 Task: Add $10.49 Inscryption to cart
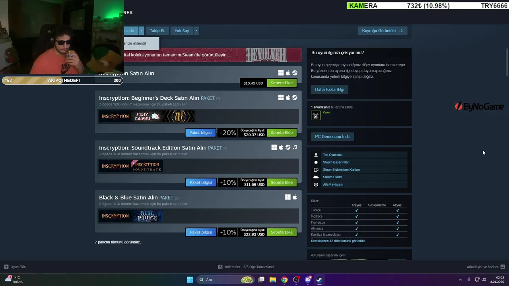click(x=282, y=83)
